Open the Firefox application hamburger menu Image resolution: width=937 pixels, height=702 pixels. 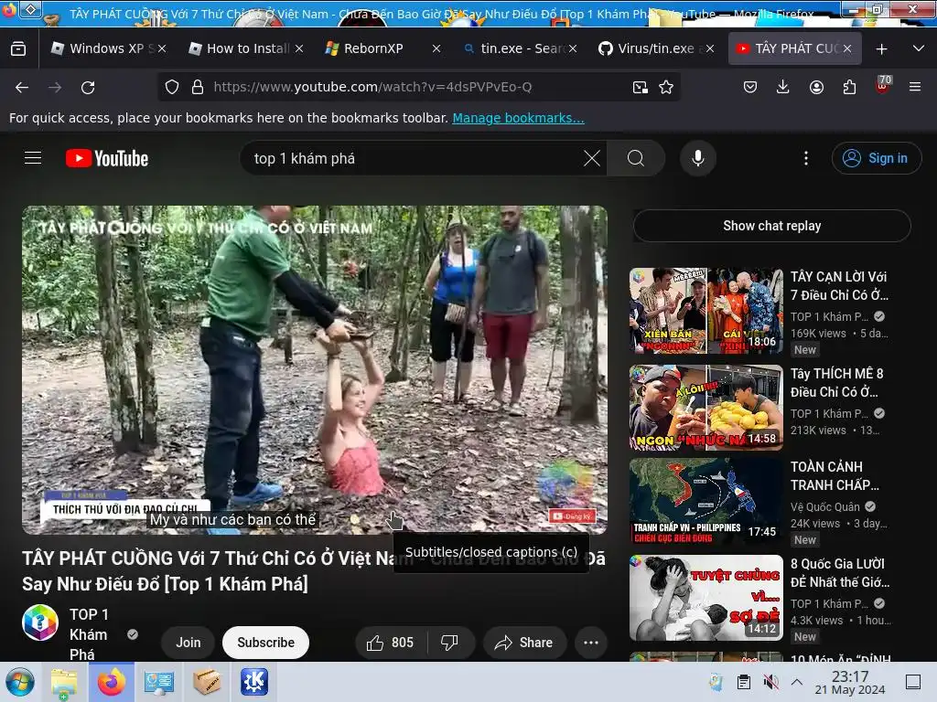[915, 87]
